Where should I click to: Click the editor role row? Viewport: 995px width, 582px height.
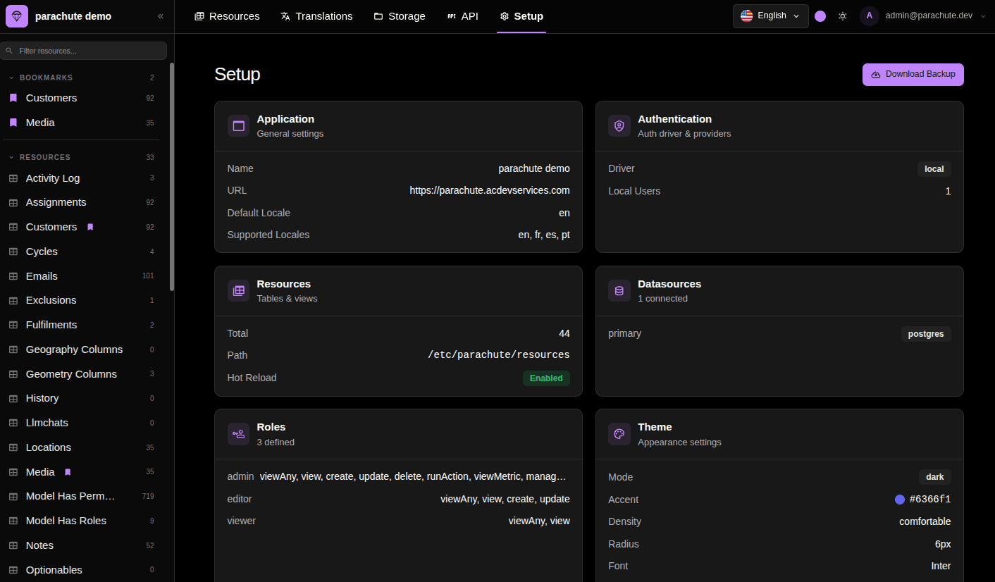(398, 499)
